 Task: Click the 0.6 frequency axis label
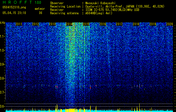click(x=3, y=106)
